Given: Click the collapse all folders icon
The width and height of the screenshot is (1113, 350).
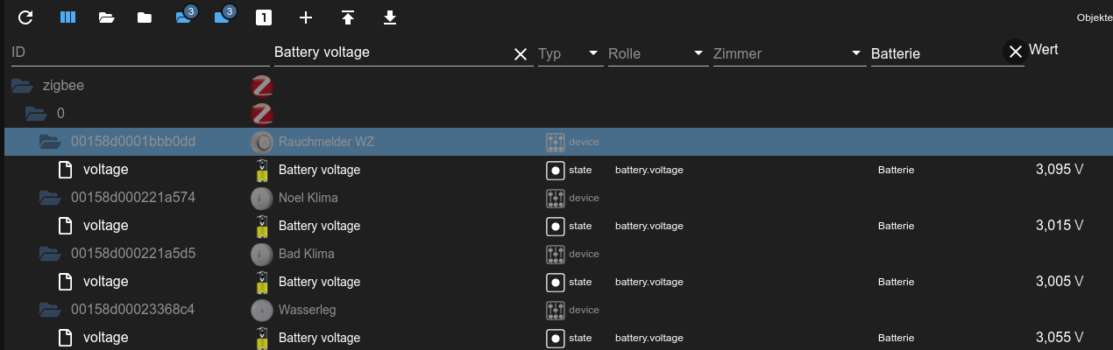Looking at the screenshot, I should coord(145,17).
